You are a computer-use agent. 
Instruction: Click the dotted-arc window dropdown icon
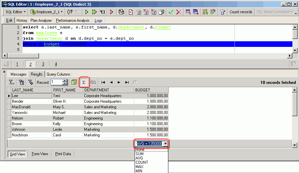[x=222, y=12]
